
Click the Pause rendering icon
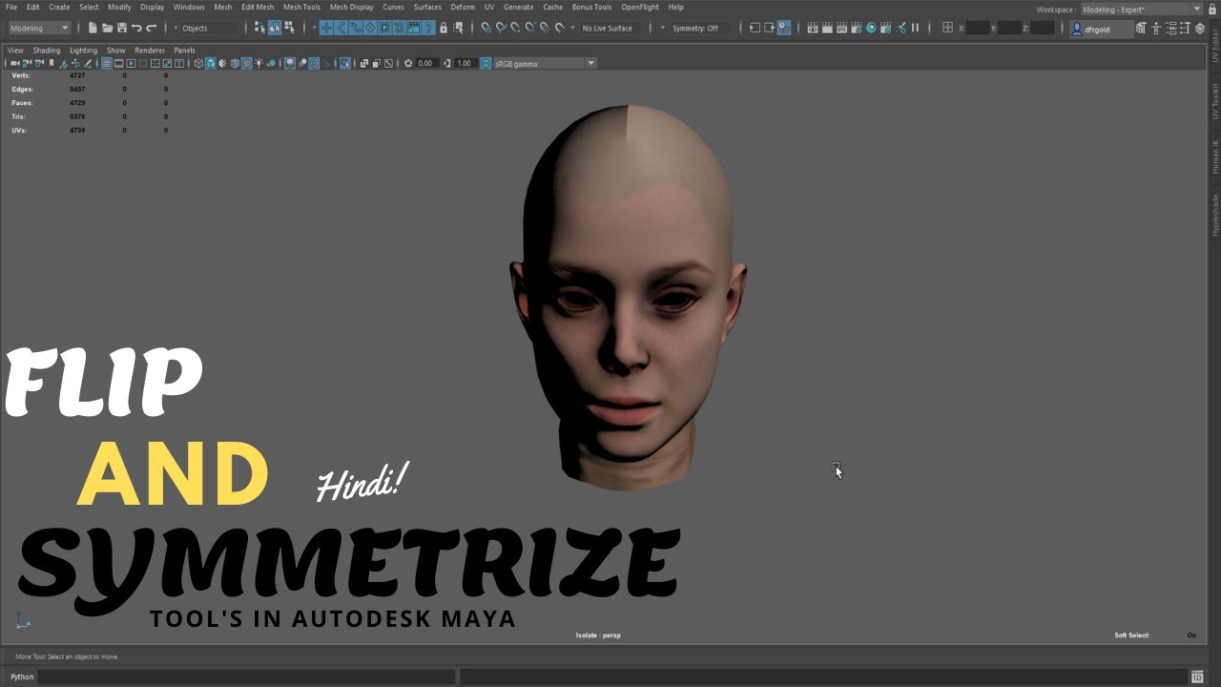916,29
